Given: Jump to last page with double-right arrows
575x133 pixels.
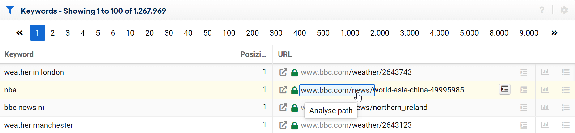Looking at the screenshot, I should (554, 33).
